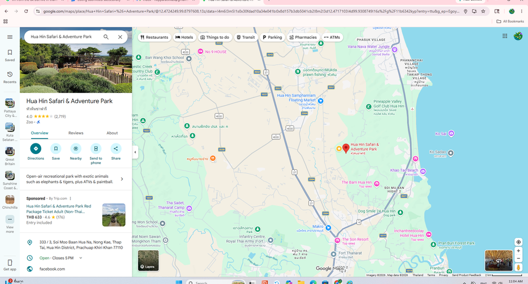Open Send Product Feedback link
Screen dimensions: 528x284
tap(467, 275)
